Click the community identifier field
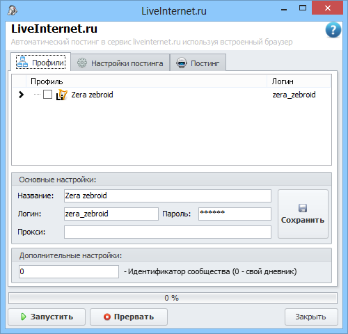348x334 pixels. pos(69,271)
